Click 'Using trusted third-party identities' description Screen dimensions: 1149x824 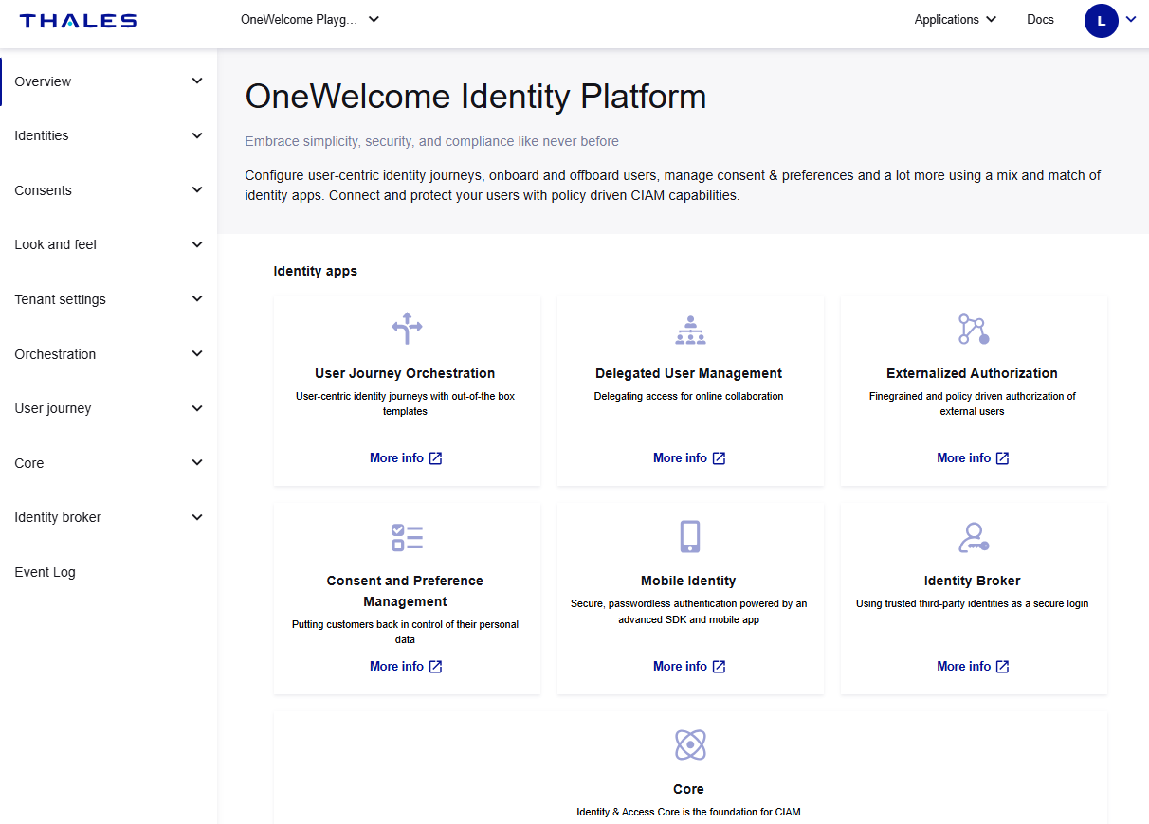[973, 603]
